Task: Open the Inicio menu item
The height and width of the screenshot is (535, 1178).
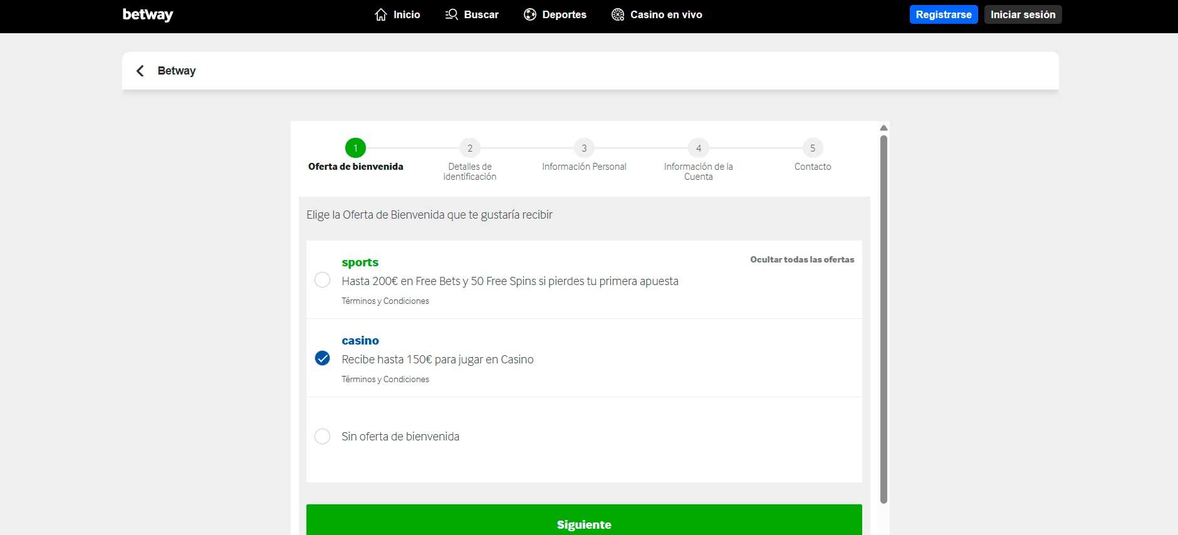Action: 397,14
